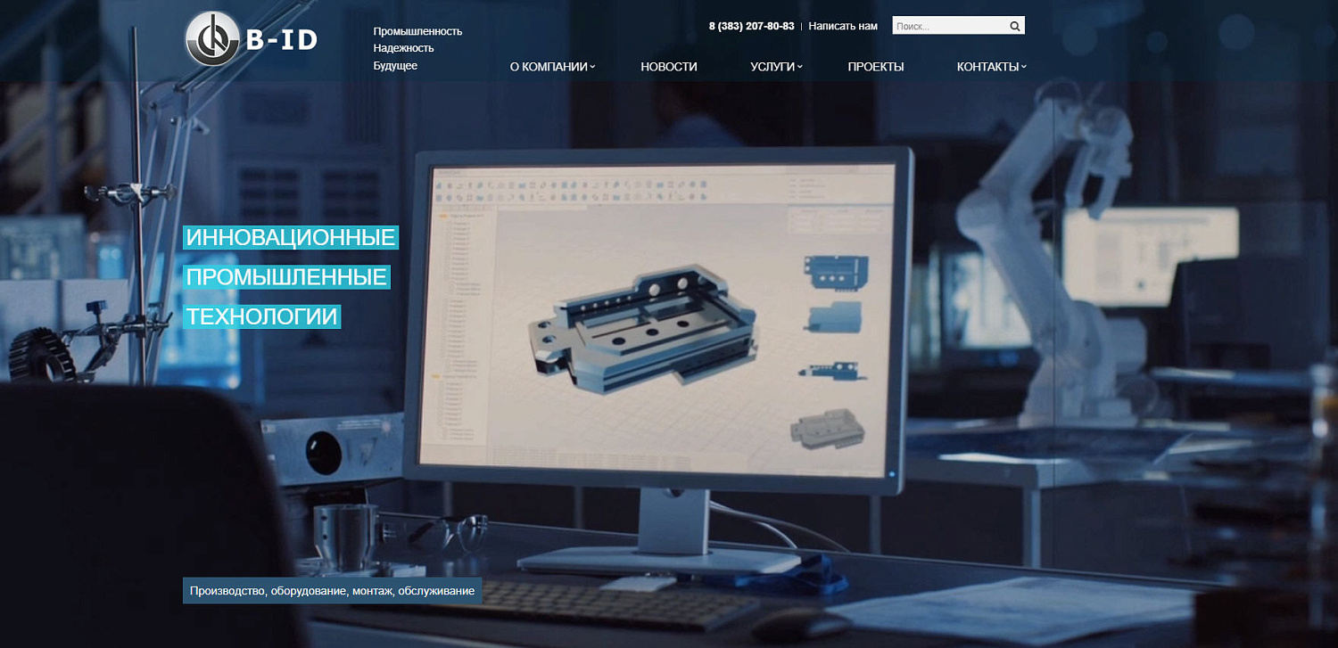Open the О КОМПАНИИ menu item
Screen dimensions: 1338x648
pos(549,67)
